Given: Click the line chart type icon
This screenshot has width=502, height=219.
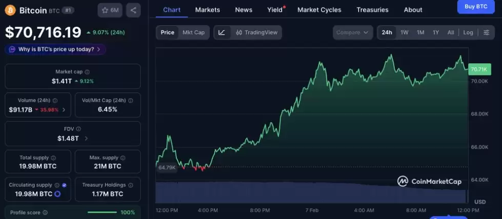Looking at the screenshot, I should (222, 33).
